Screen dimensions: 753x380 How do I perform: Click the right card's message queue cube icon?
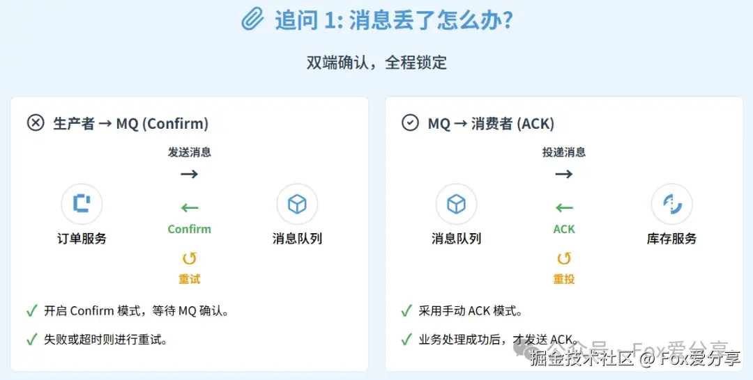click(456, 204)
